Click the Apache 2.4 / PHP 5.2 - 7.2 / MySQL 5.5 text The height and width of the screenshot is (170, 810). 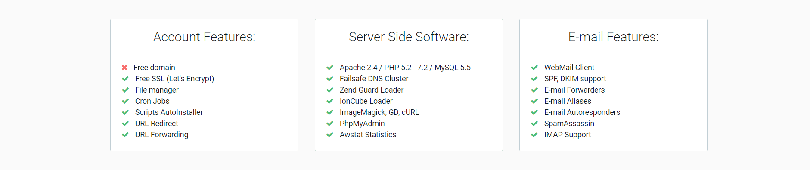(x=405, y=68)
